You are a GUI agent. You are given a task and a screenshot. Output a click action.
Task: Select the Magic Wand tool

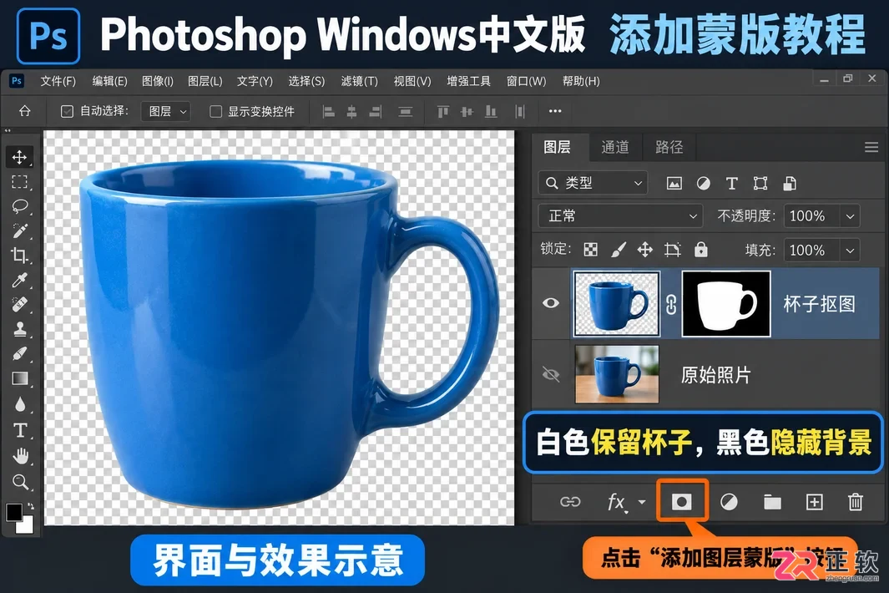20,231
